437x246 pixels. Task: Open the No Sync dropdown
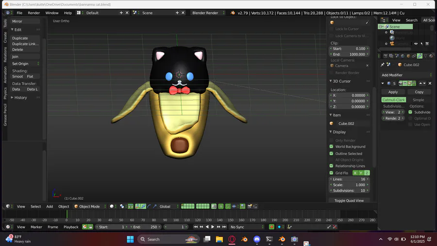click(x=247, y=227)
